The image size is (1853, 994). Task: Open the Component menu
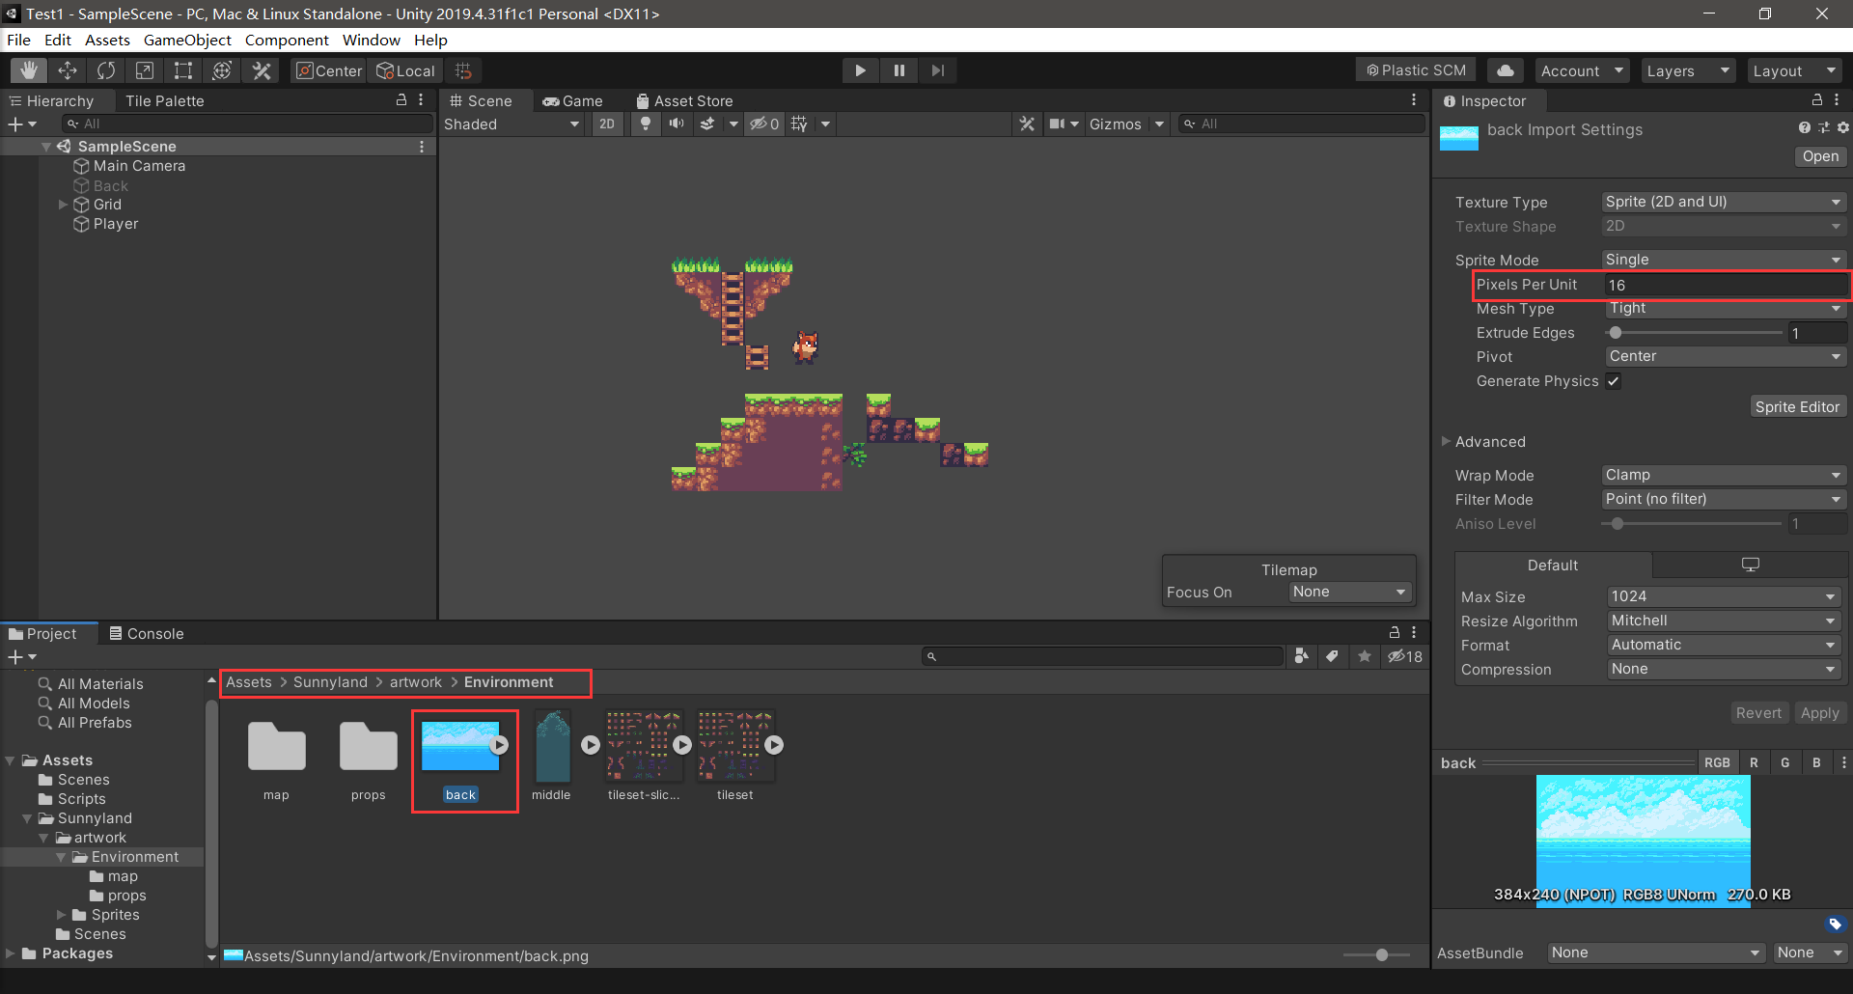click(x=287, y=40)
